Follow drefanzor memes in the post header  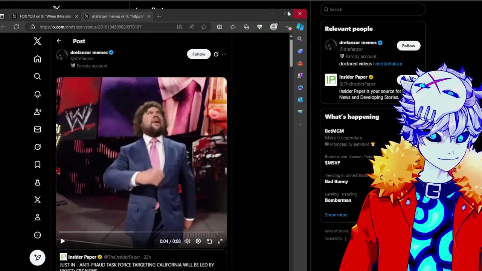pos(199,54)
